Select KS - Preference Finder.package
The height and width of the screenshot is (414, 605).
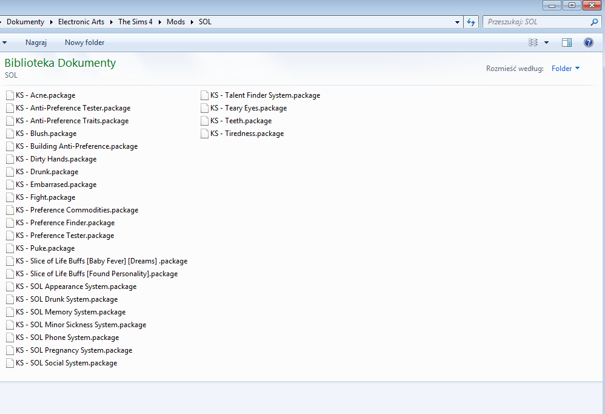[60, 223]
